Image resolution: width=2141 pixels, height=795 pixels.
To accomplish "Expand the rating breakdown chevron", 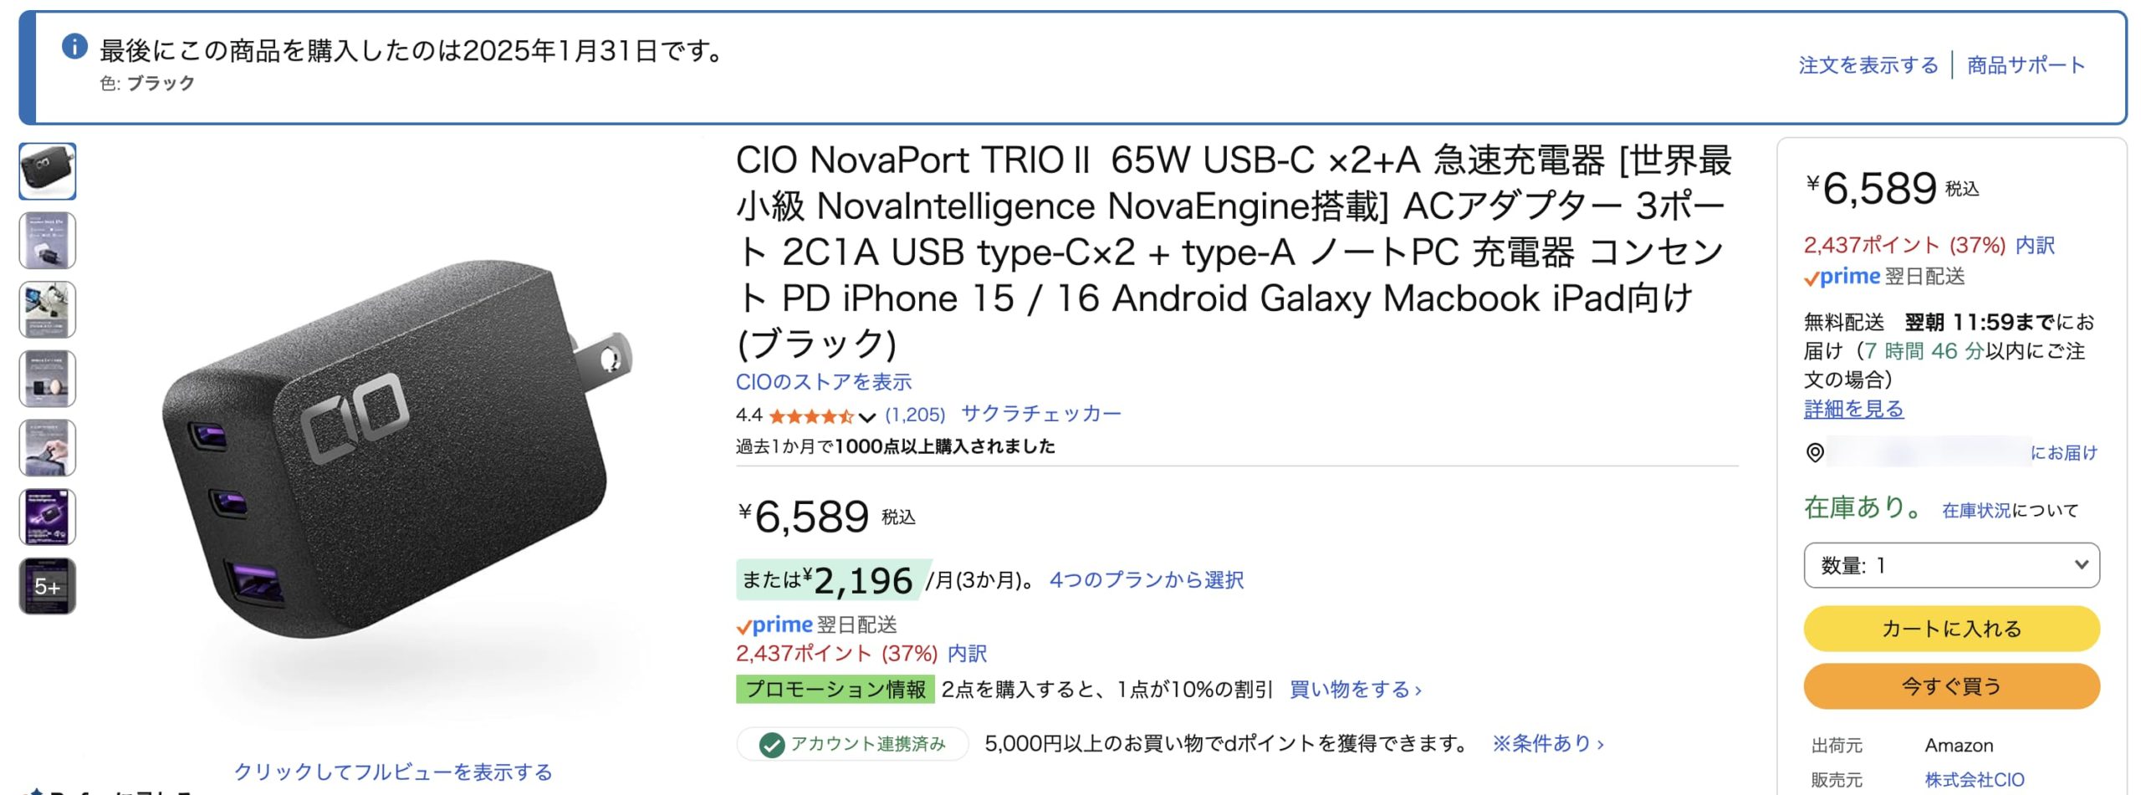I will pos(867,416).
